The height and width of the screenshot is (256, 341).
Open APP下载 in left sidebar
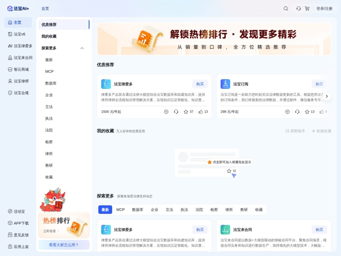(x=18, y=223)
